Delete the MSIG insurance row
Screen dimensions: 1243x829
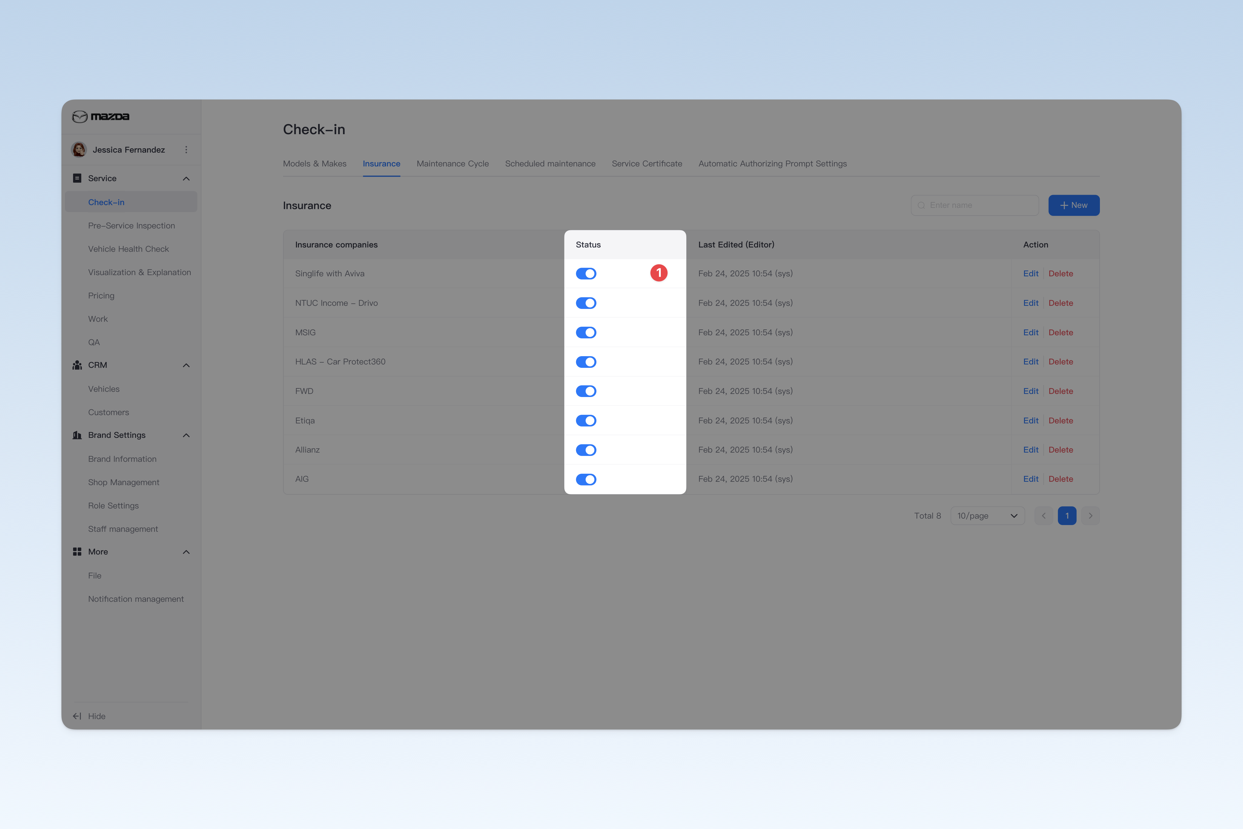coord(1061,333)
